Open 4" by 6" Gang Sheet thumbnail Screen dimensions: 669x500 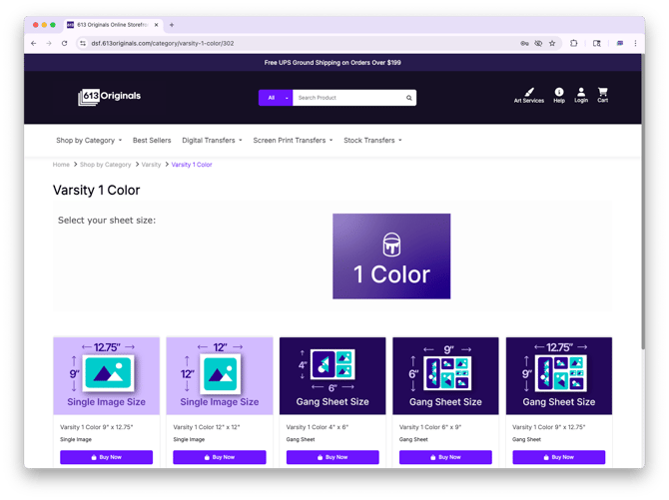[333, 376]
